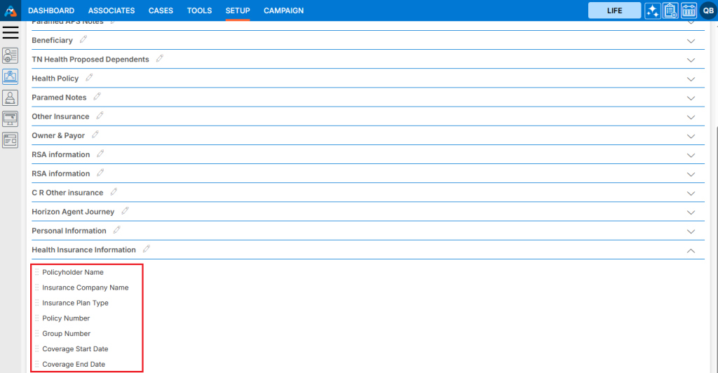Click pencil icon beside Owner & Payor
The width and height of the screenshot is (718, 373).
click(x=95, y=135)
